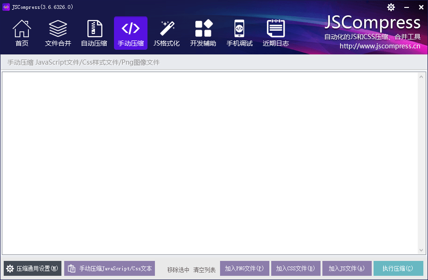428x280 pixels.
Task: Click the JSCompress logo in title bar
Action: [7, 7]
